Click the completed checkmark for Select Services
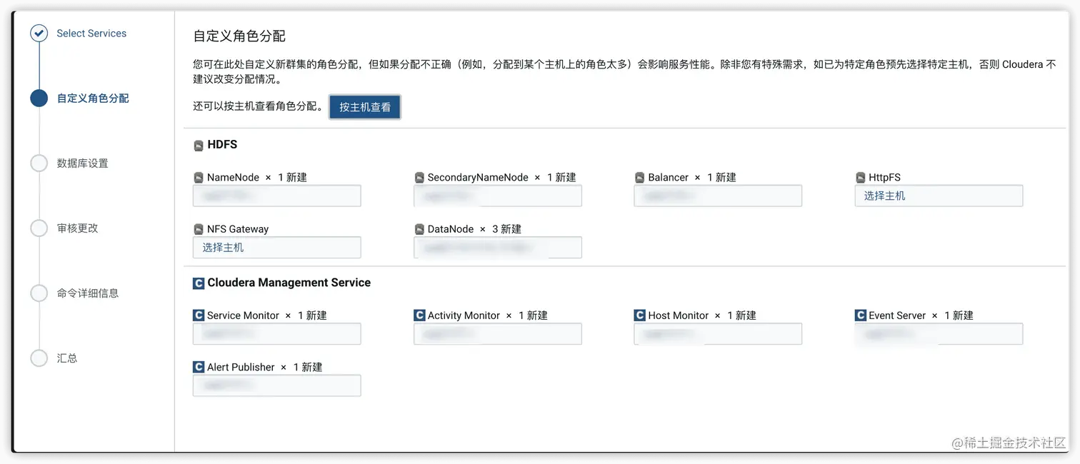The height and width of the screenshot is (464, 1080). (39, 33)
